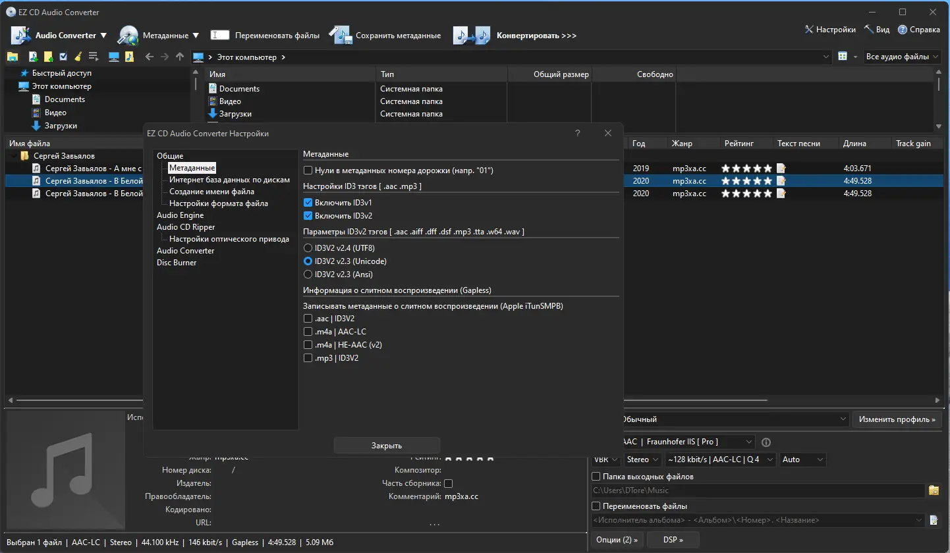950x553 pixels.
Task: Uncheck Включить ID3v1
Action: 308,203
